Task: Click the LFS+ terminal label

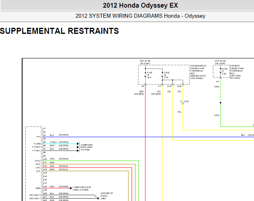Action: (38, 168)
